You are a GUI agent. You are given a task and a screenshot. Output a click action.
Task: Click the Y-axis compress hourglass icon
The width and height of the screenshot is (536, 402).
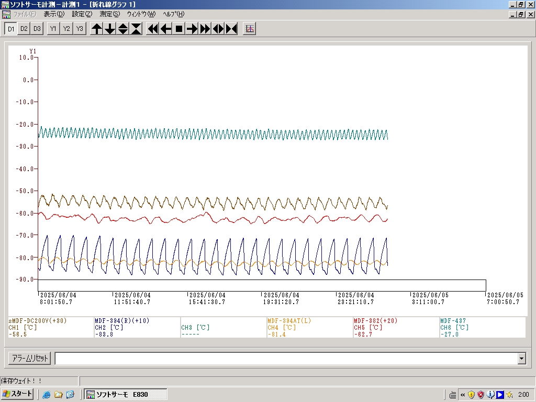point(136,29)
